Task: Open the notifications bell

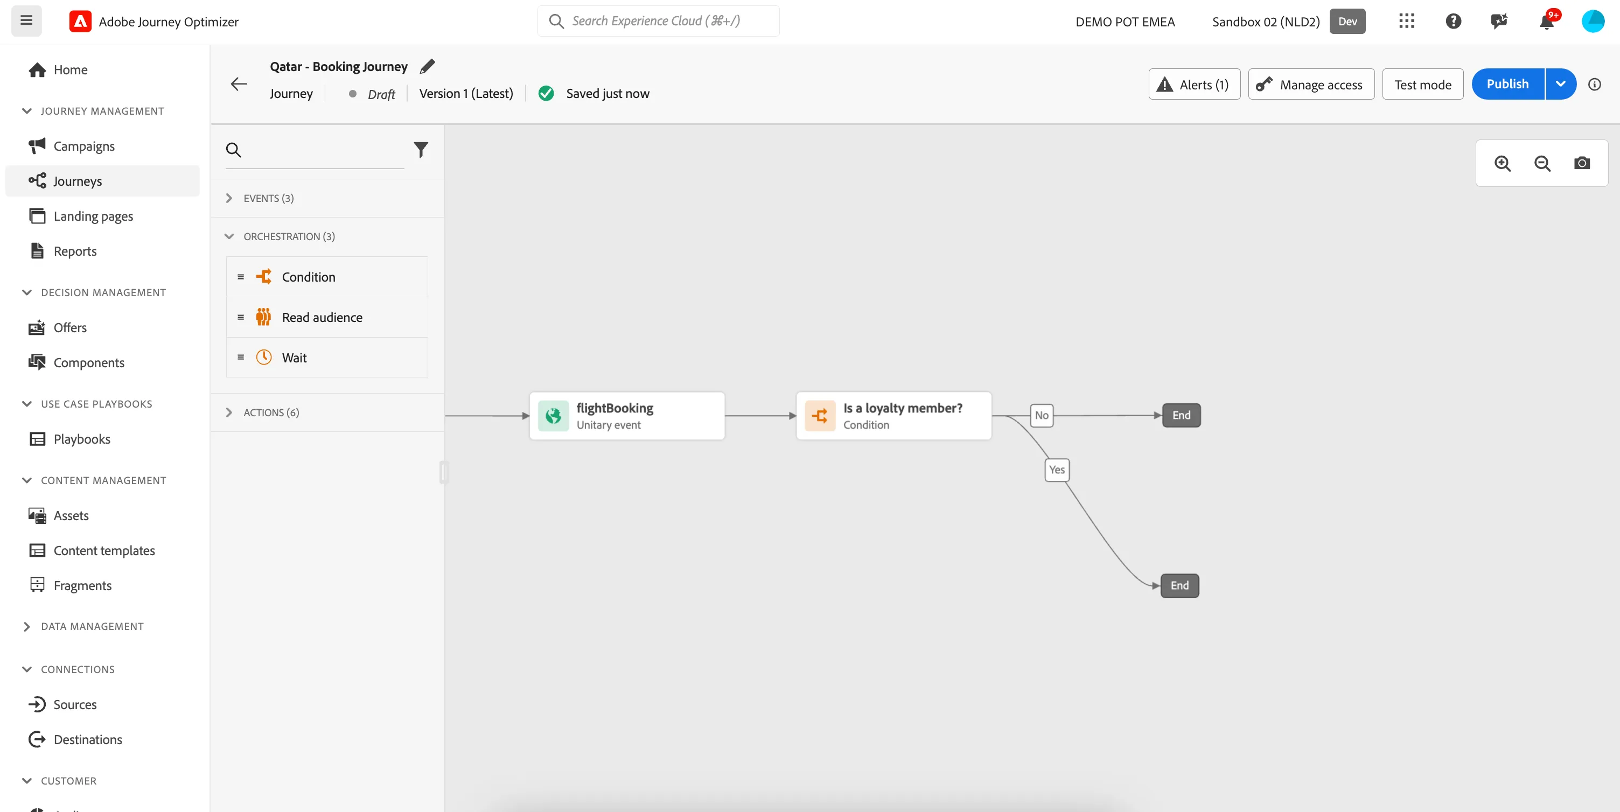Action: [1546, 22]
